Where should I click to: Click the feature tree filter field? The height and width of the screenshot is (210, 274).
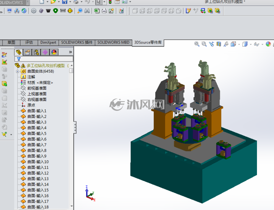point(44,59)
